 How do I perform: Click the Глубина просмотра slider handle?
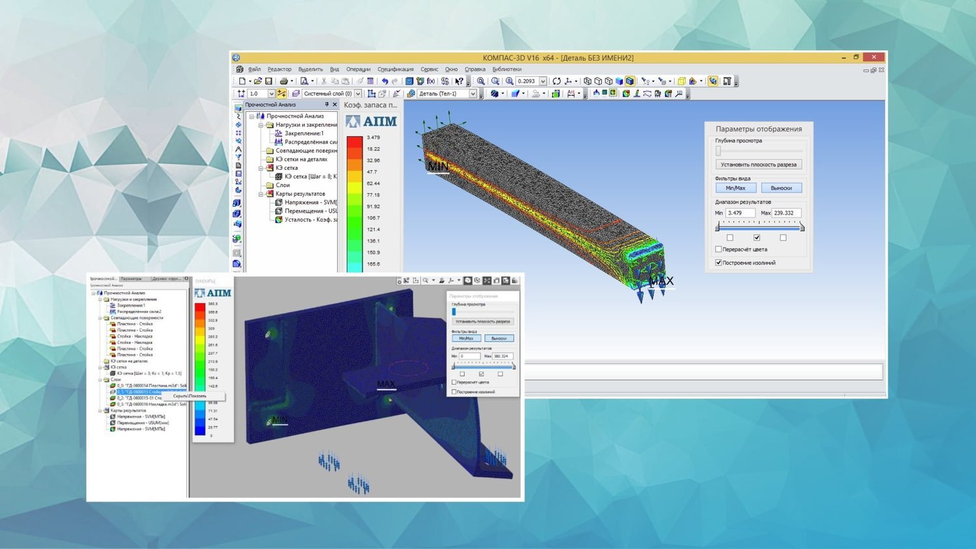[718, 151]
